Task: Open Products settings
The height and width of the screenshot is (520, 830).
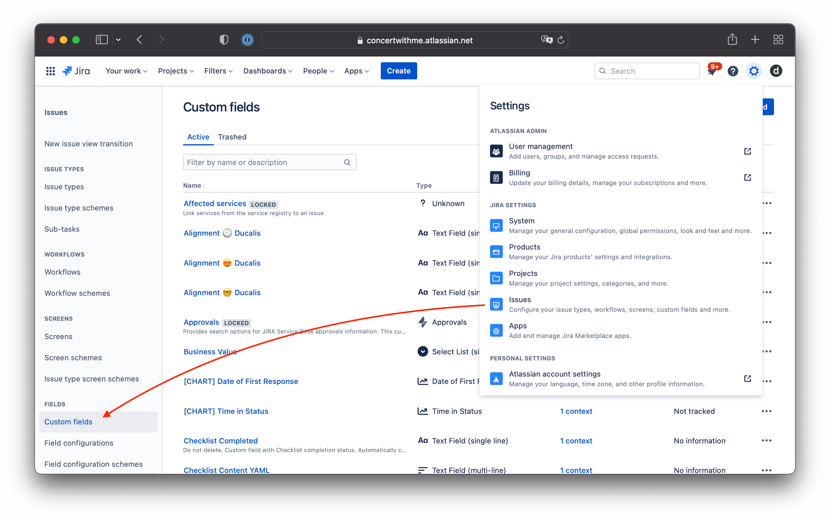Action: click(x=524, y=247)
